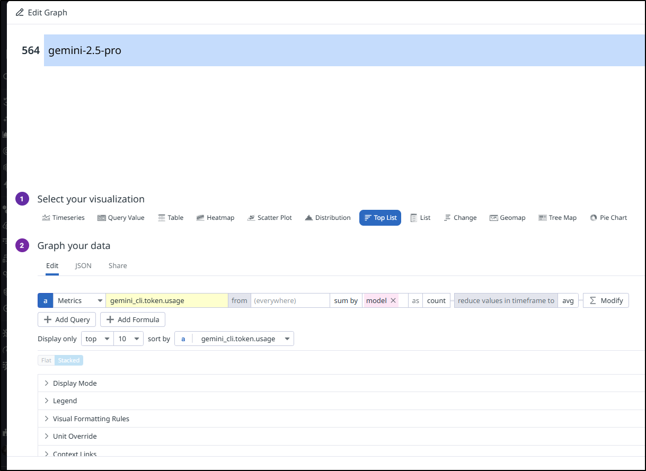Pick the Distribution visualization
Image resolution: width=646 pixels, height=471 pixels.
(x=328, y=218)
